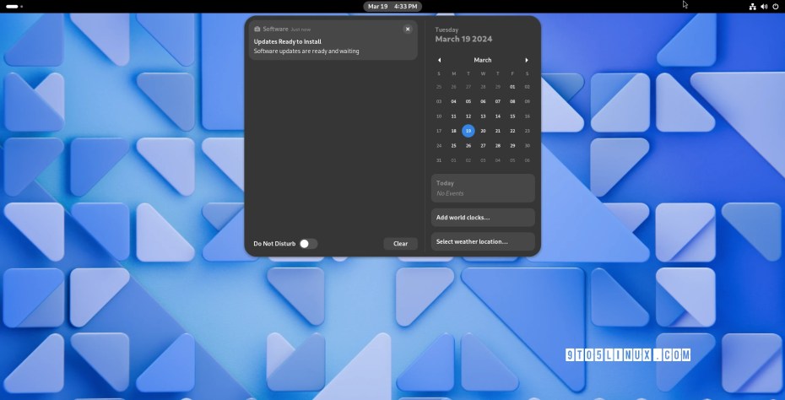Go to previous month in calendar
The width and height of the screenshot is (785, 400).
(439, 60)
